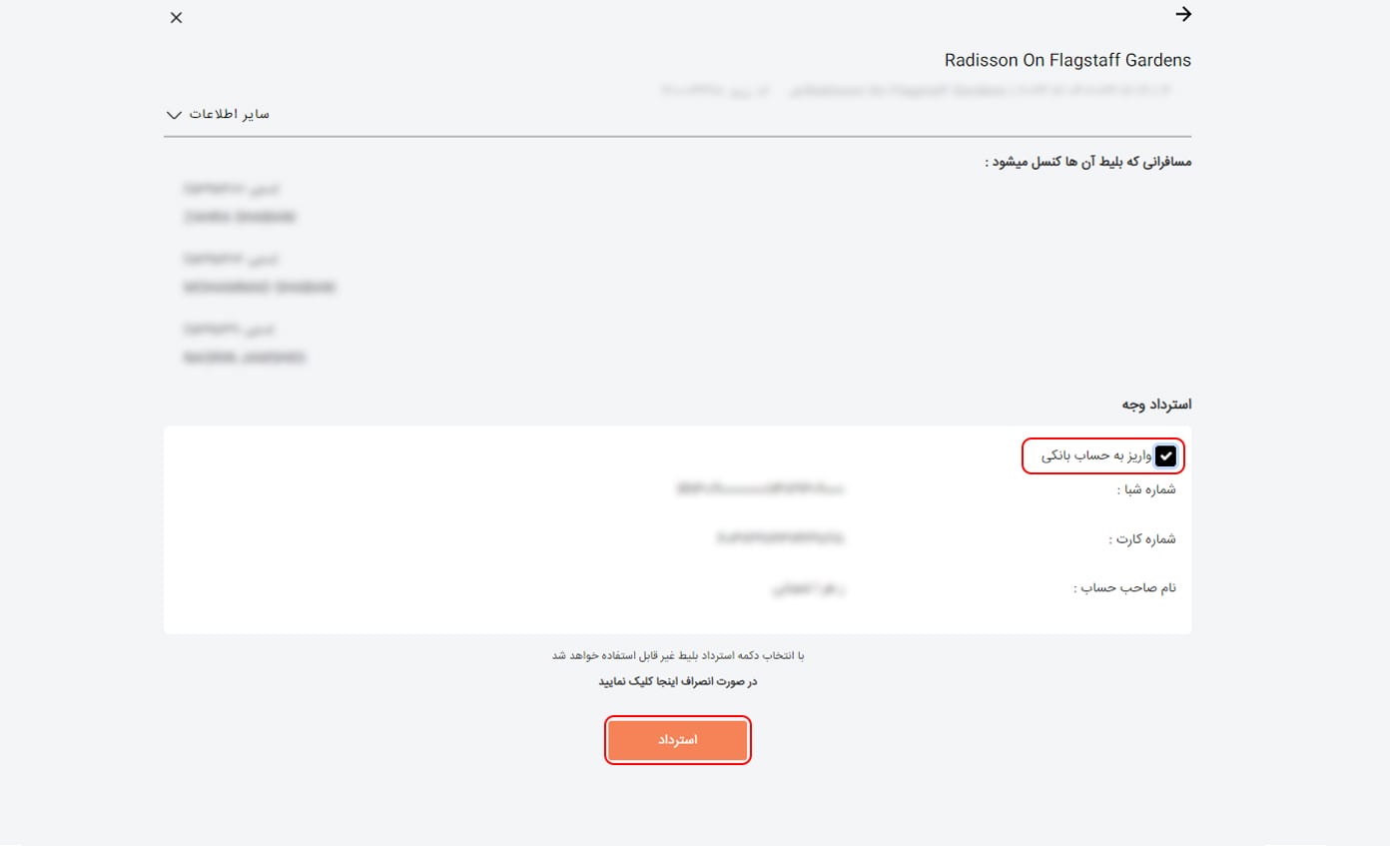Close the refund dialog with the X icon

(x=177, y=18)
